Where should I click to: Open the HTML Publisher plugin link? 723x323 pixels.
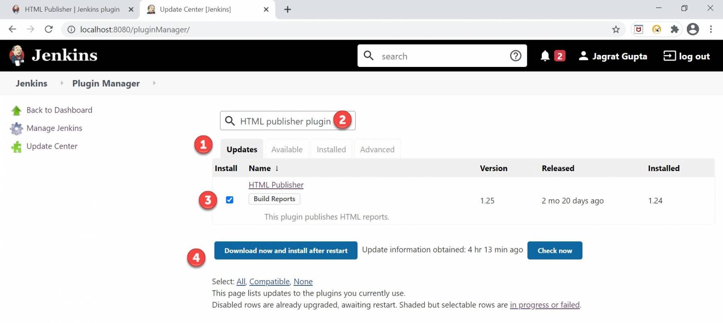[x=276, y=185]
